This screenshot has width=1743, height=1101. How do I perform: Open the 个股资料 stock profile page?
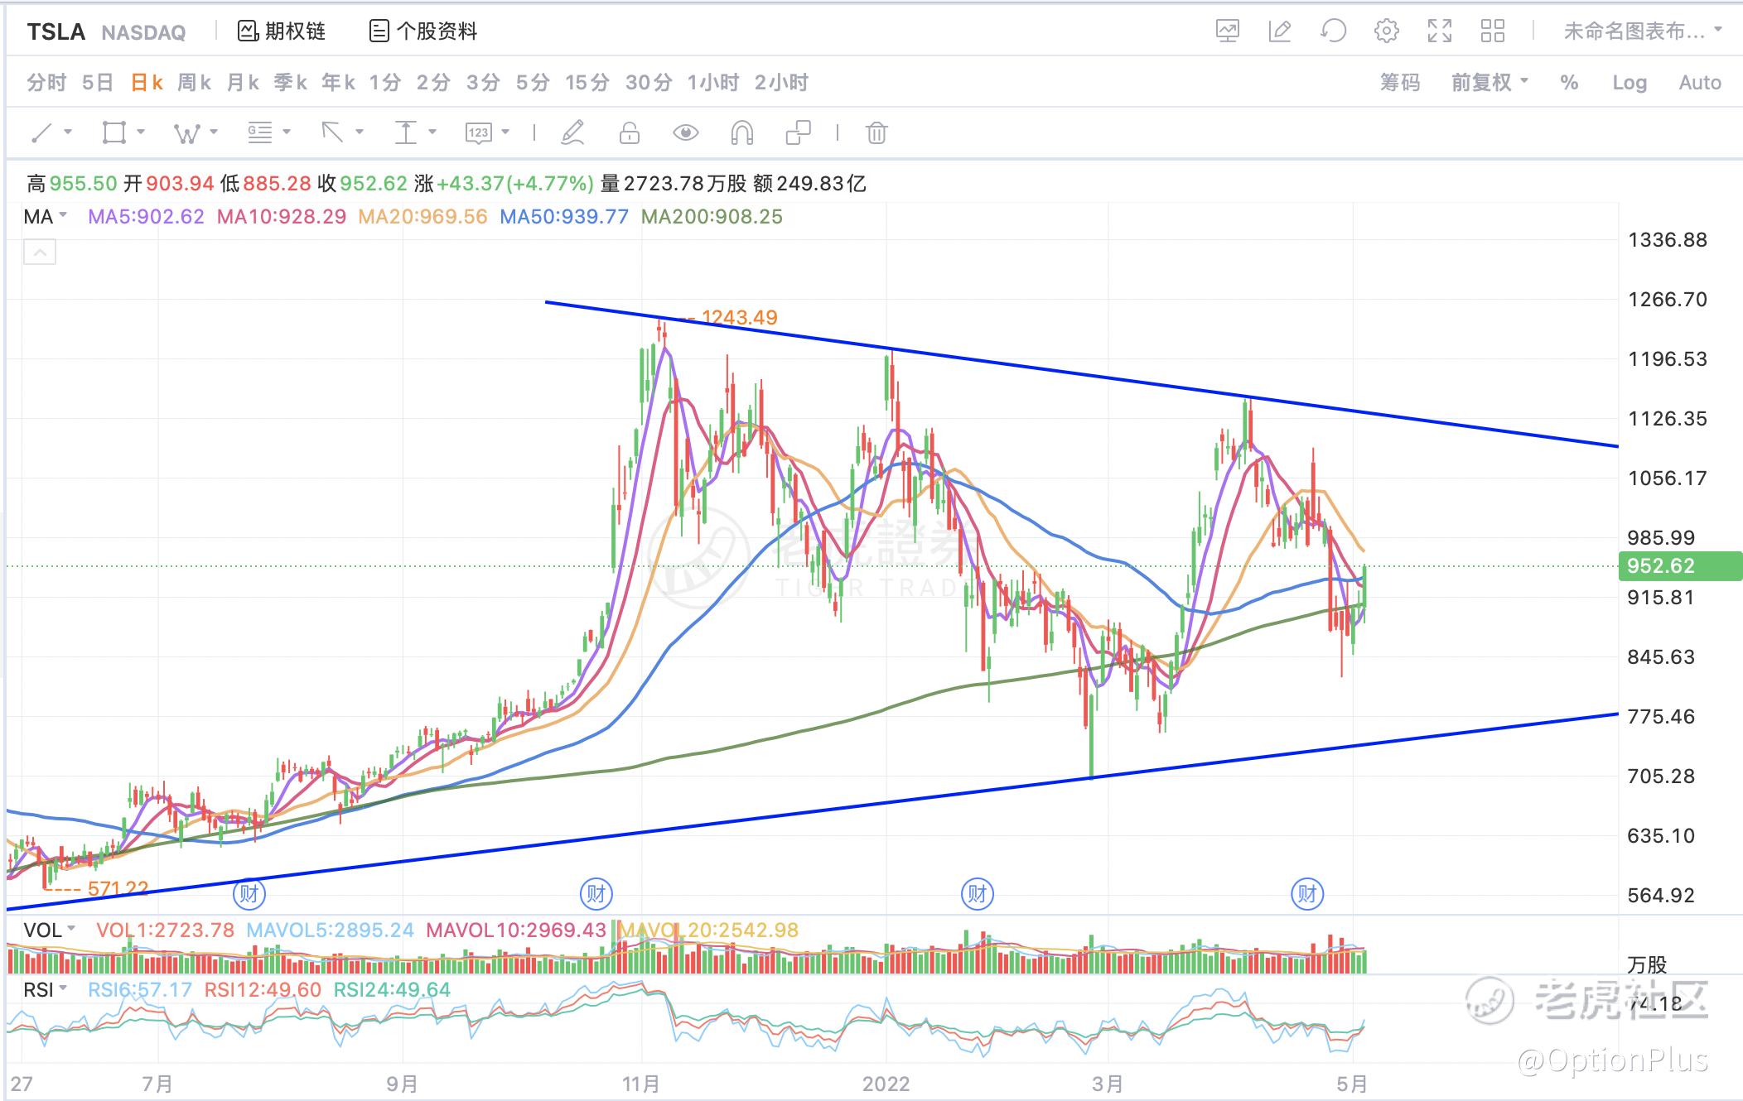423,31
